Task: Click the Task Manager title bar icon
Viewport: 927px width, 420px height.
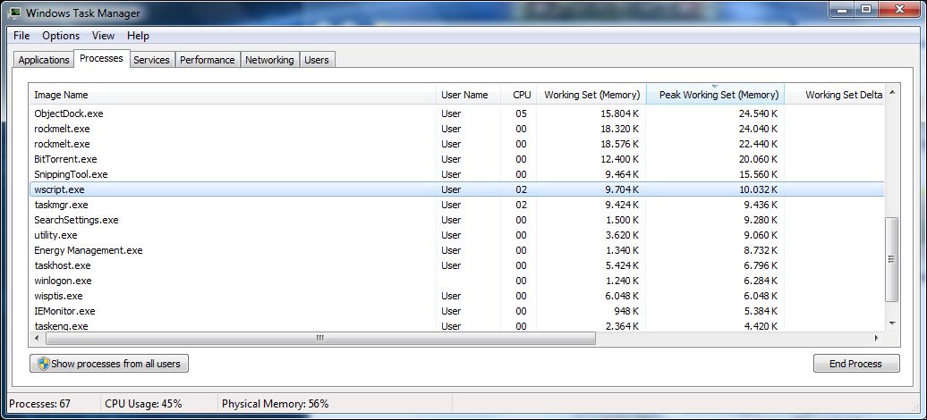Action: [13, 13]
